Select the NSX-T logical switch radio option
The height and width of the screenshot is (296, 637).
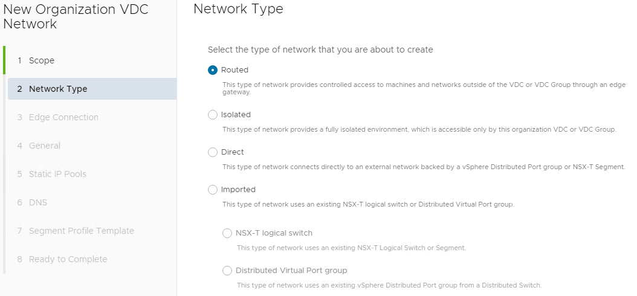pos(227,233)
